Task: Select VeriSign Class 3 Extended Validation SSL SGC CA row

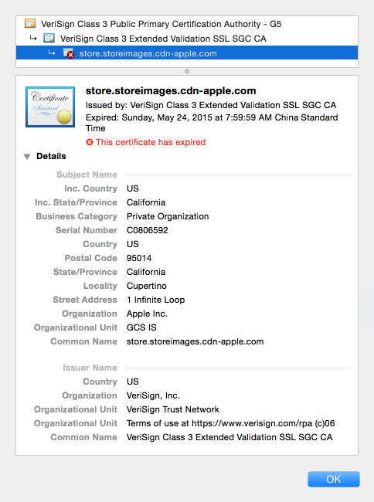Action: 187,39
